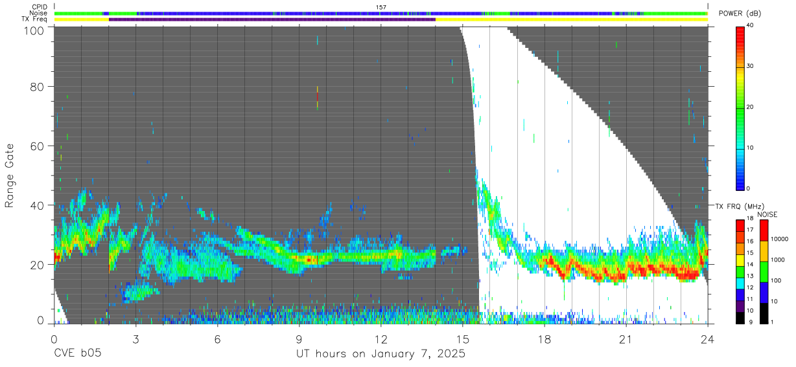Click the Noise row label
Image resolution: width=796 pixels, height=367 pixels.
(x=39, y=13)
